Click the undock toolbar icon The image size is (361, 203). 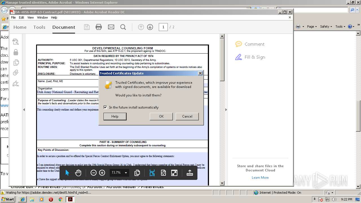tap(190, 173)
